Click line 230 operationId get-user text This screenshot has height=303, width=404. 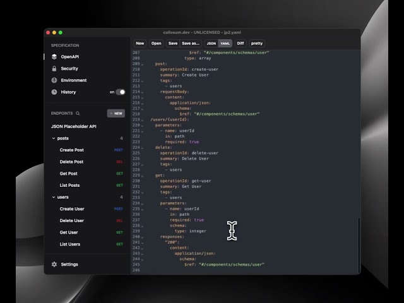tap(186, 181)
